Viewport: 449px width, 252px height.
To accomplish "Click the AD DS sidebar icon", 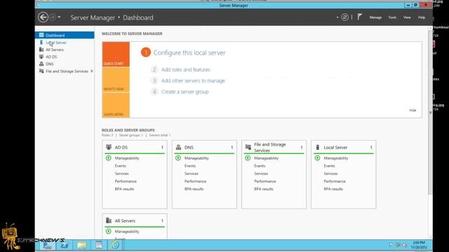I will (41, 57).
